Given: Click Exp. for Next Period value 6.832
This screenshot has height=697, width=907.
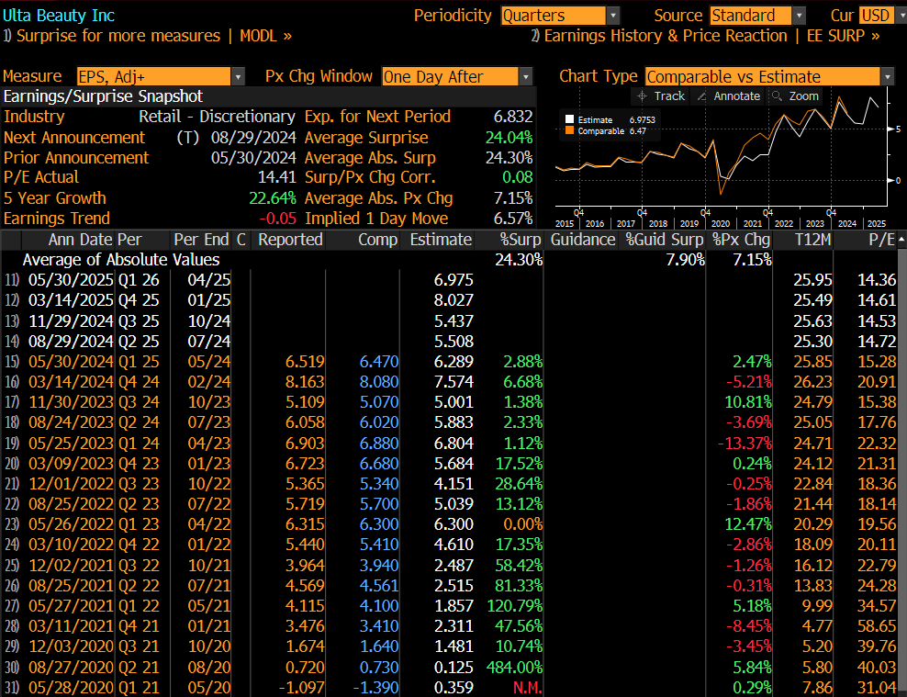Looking at the screenshot, I should tap(513, 117).
